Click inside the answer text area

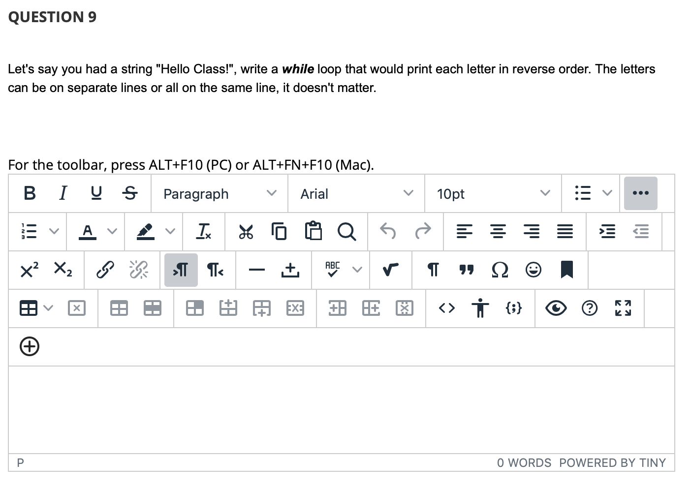[345, 408]
